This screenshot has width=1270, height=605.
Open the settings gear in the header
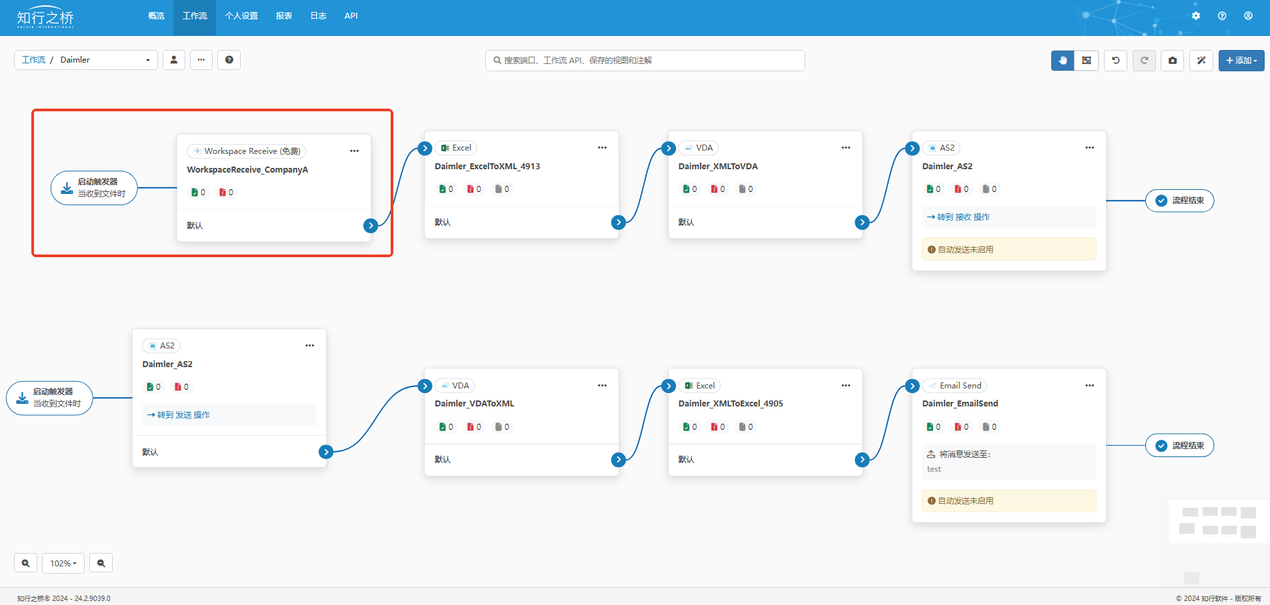[x=1196, y=16]
